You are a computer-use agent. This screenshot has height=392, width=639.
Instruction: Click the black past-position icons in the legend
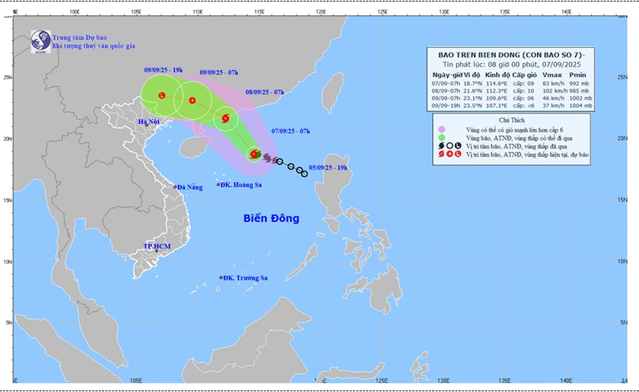(x=449, y=146)
